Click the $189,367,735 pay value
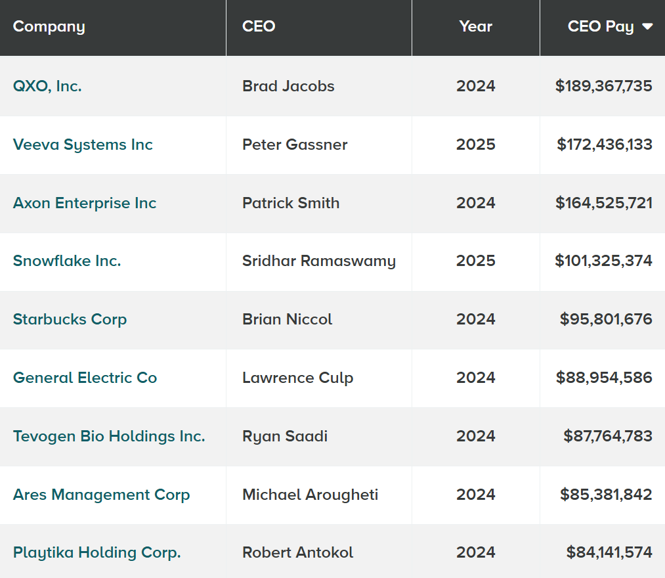Image resolution: width=665 pixels, height=578 pixels. click(x=603, y=86)
